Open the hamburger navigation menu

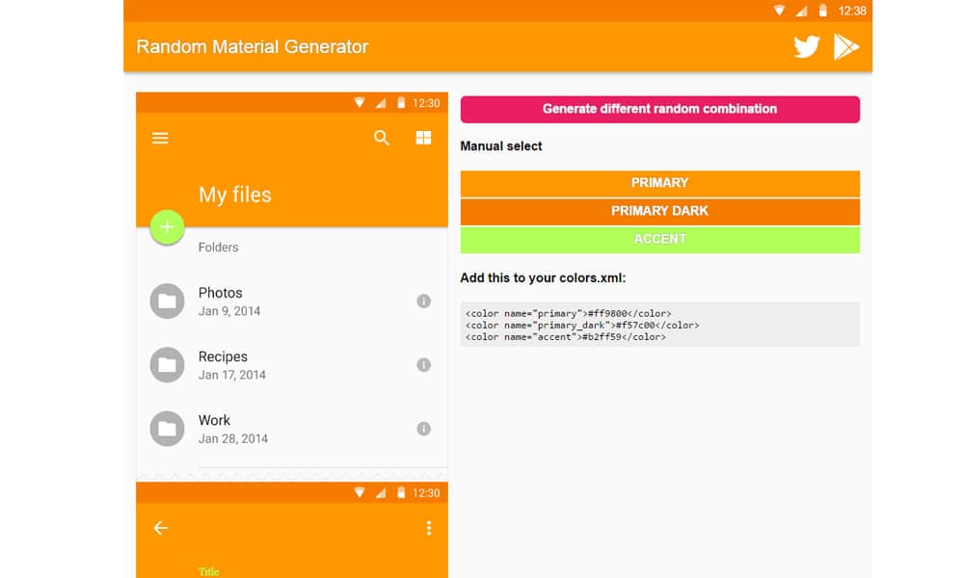point(160,138)
